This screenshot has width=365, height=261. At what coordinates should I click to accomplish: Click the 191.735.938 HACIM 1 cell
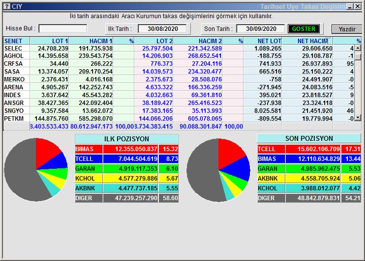(x=91, y=48)
